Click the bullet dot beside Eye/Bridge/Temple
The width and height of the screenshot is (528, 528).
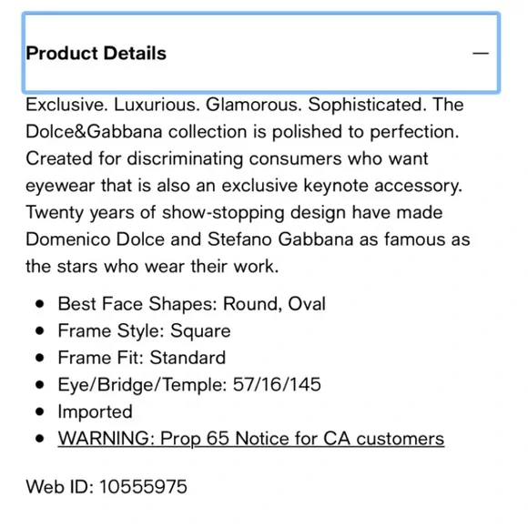pyautogui.click(x=40, y=384)
